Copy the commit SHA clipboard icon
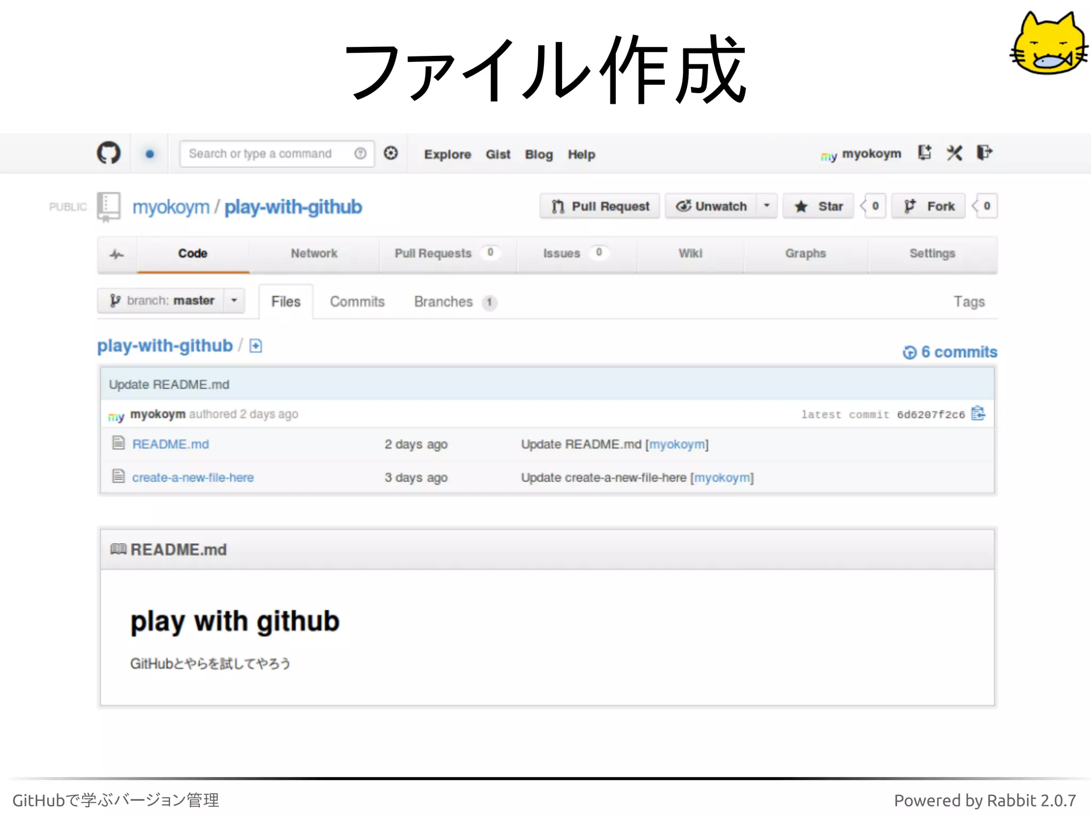 pyautogui.click(x=978, y=413)
